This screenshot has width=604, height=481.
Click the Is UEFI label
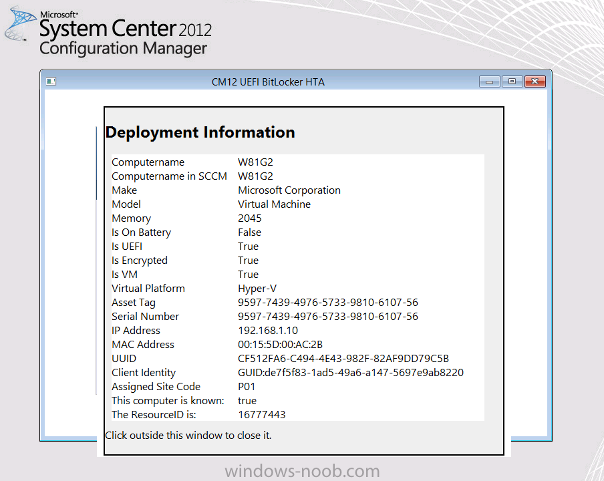tap(127, 247)
